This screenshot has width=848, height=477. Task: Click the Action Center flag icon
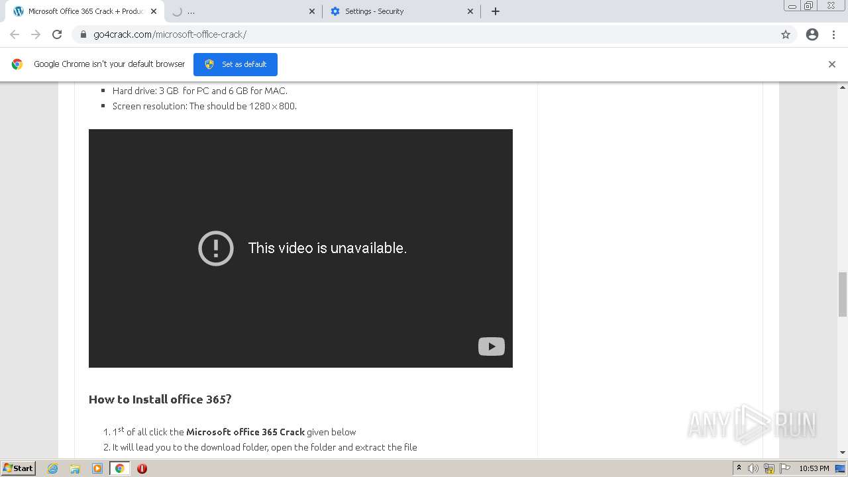coord(785,468)
